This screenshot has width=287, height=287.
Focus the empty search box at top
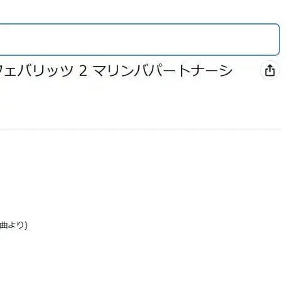(x=139, y=40)
